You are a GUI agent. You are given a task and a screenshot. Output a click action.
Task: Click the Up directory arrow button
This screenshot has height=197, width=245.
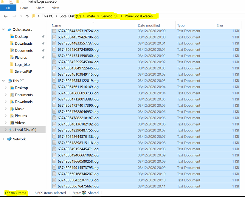(27, 16)
